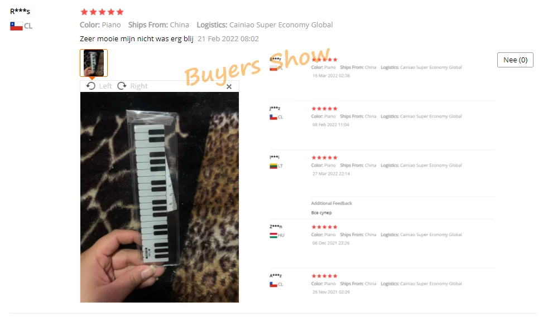This screenshot has height=317, width=543.
Task: Select the piano ruler review thumbnail
Action: click(x=94, y=62)
